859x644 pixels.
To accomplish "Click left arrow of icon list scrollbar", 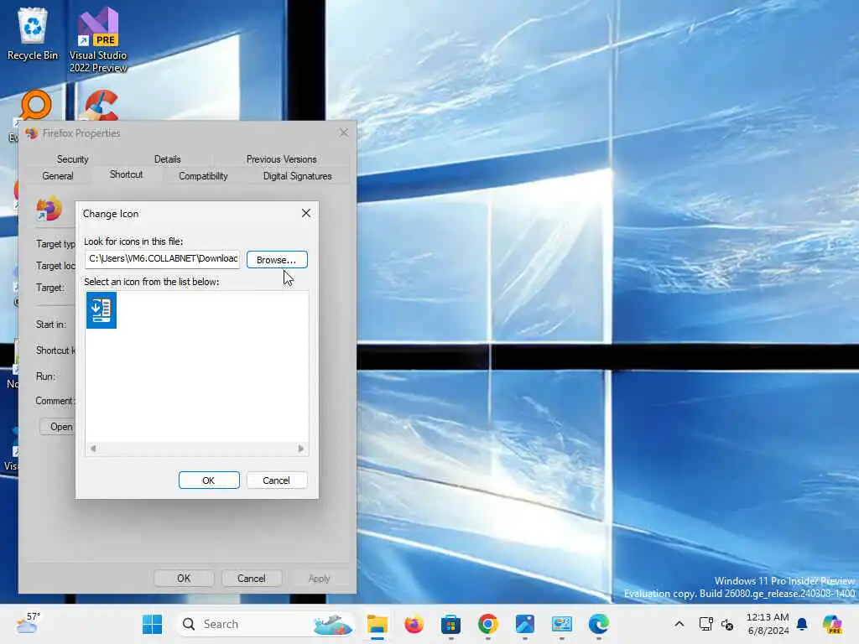I will pyautogui.click(x=93, y=449).
